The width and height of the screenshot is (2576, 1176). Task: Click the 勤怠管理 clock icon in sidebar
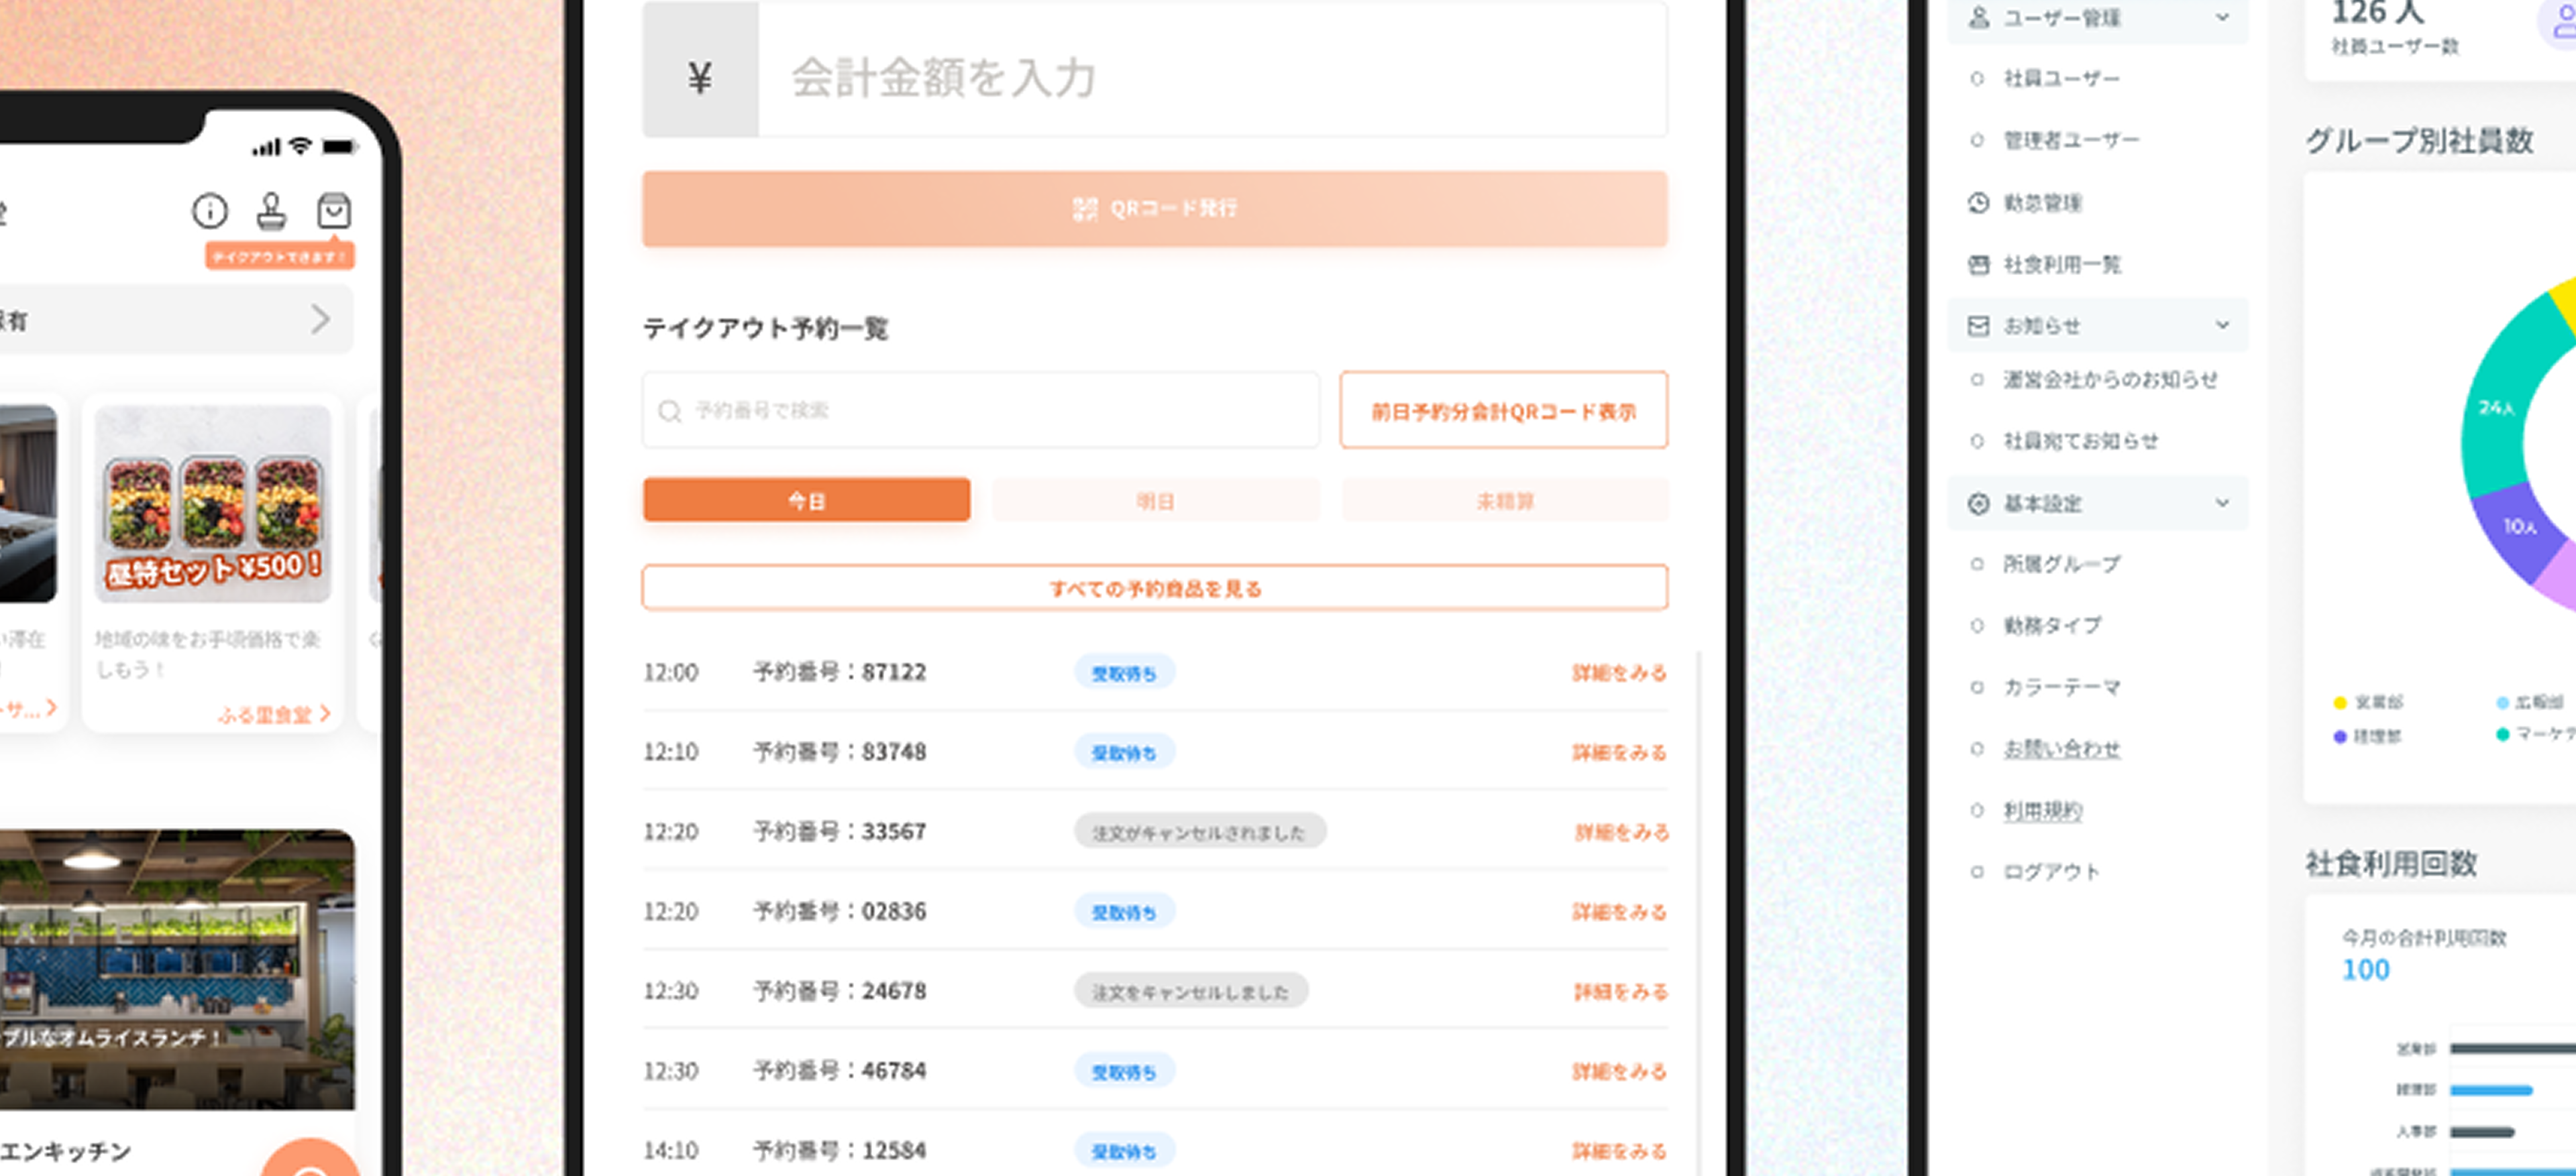[1978, 203]
